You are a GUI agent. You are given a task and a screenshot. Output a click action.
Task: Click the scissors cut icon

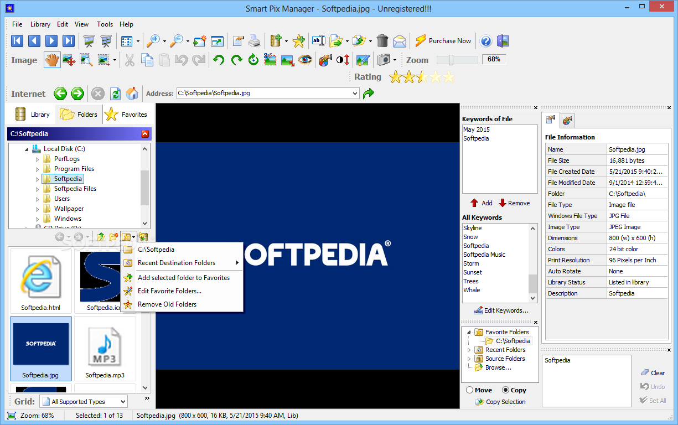coord(130,60)
